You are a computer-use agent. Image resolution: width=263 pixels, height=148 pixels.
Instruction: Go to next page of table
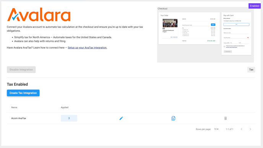(250, 129)
